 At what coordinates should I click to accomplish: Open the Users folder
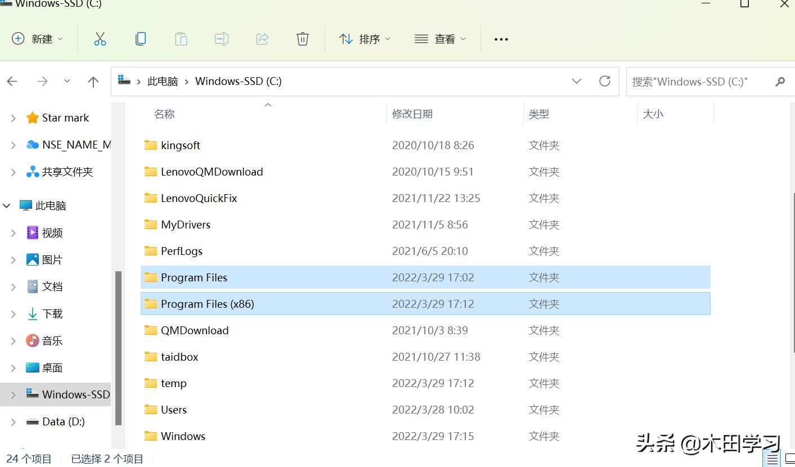tap(173, 409)
